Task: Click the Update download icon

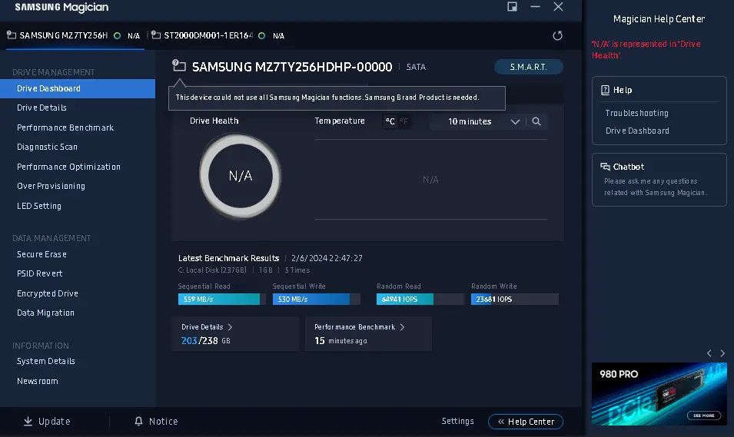Action: pos(28,421)
